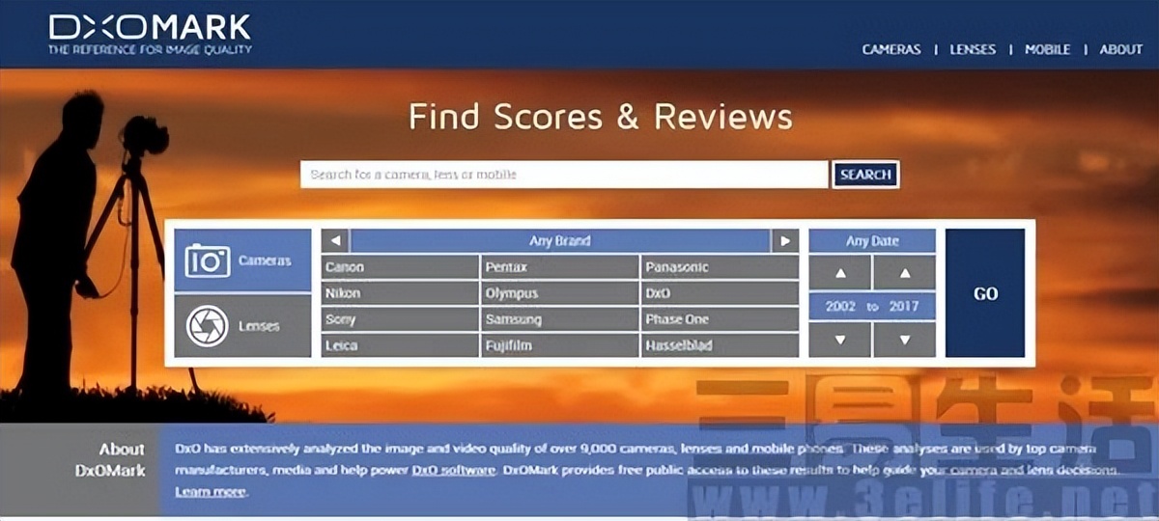1159x521 pixels.
Task: Click the GO button
Action: (x=985, y=293)
